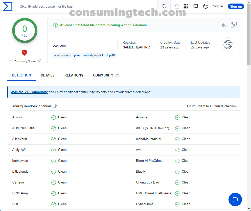Click Join the VT Community link
Image resolution: width=251 pixels, height=211 pixels.
click(x=29, y=92)
